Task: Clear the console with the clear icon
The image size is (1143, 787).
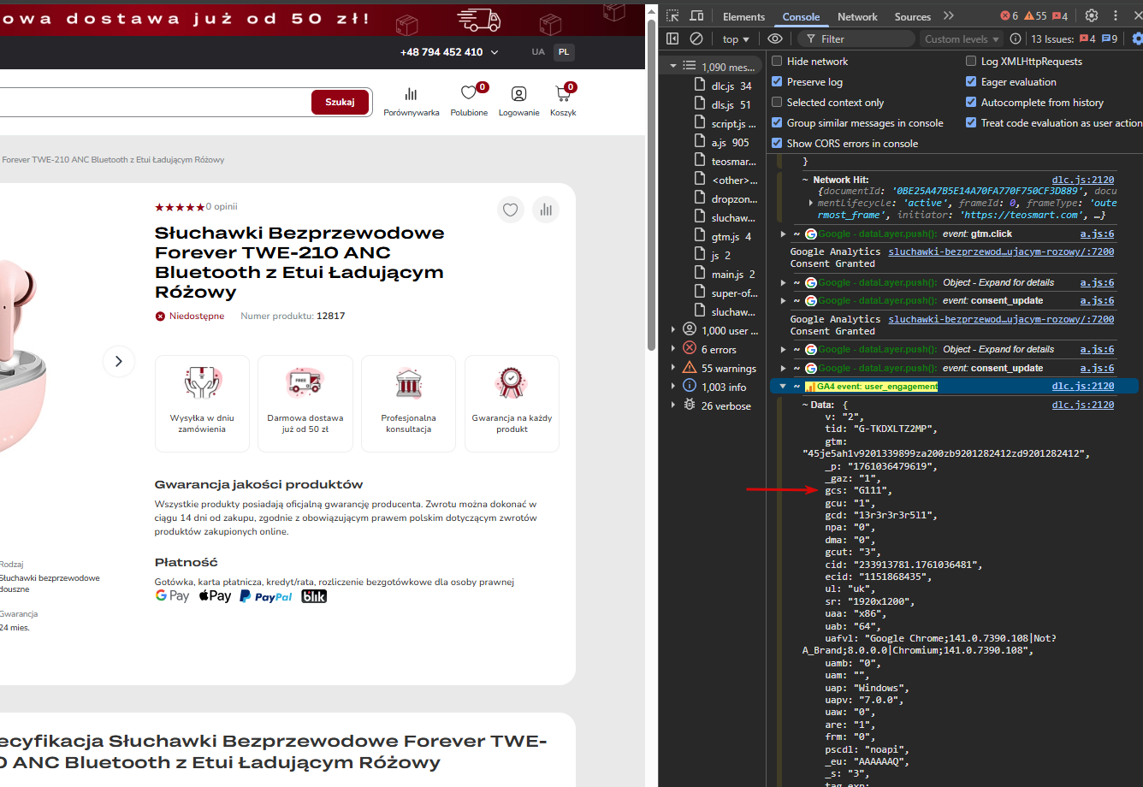Action: click(696, 38)
